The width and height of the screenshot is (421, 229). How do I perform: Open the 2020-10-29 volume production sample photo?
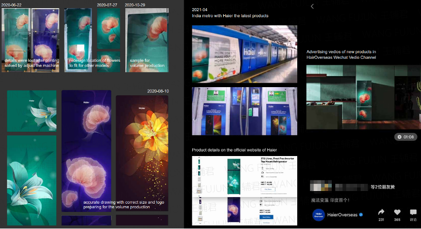tap(147, 40)
